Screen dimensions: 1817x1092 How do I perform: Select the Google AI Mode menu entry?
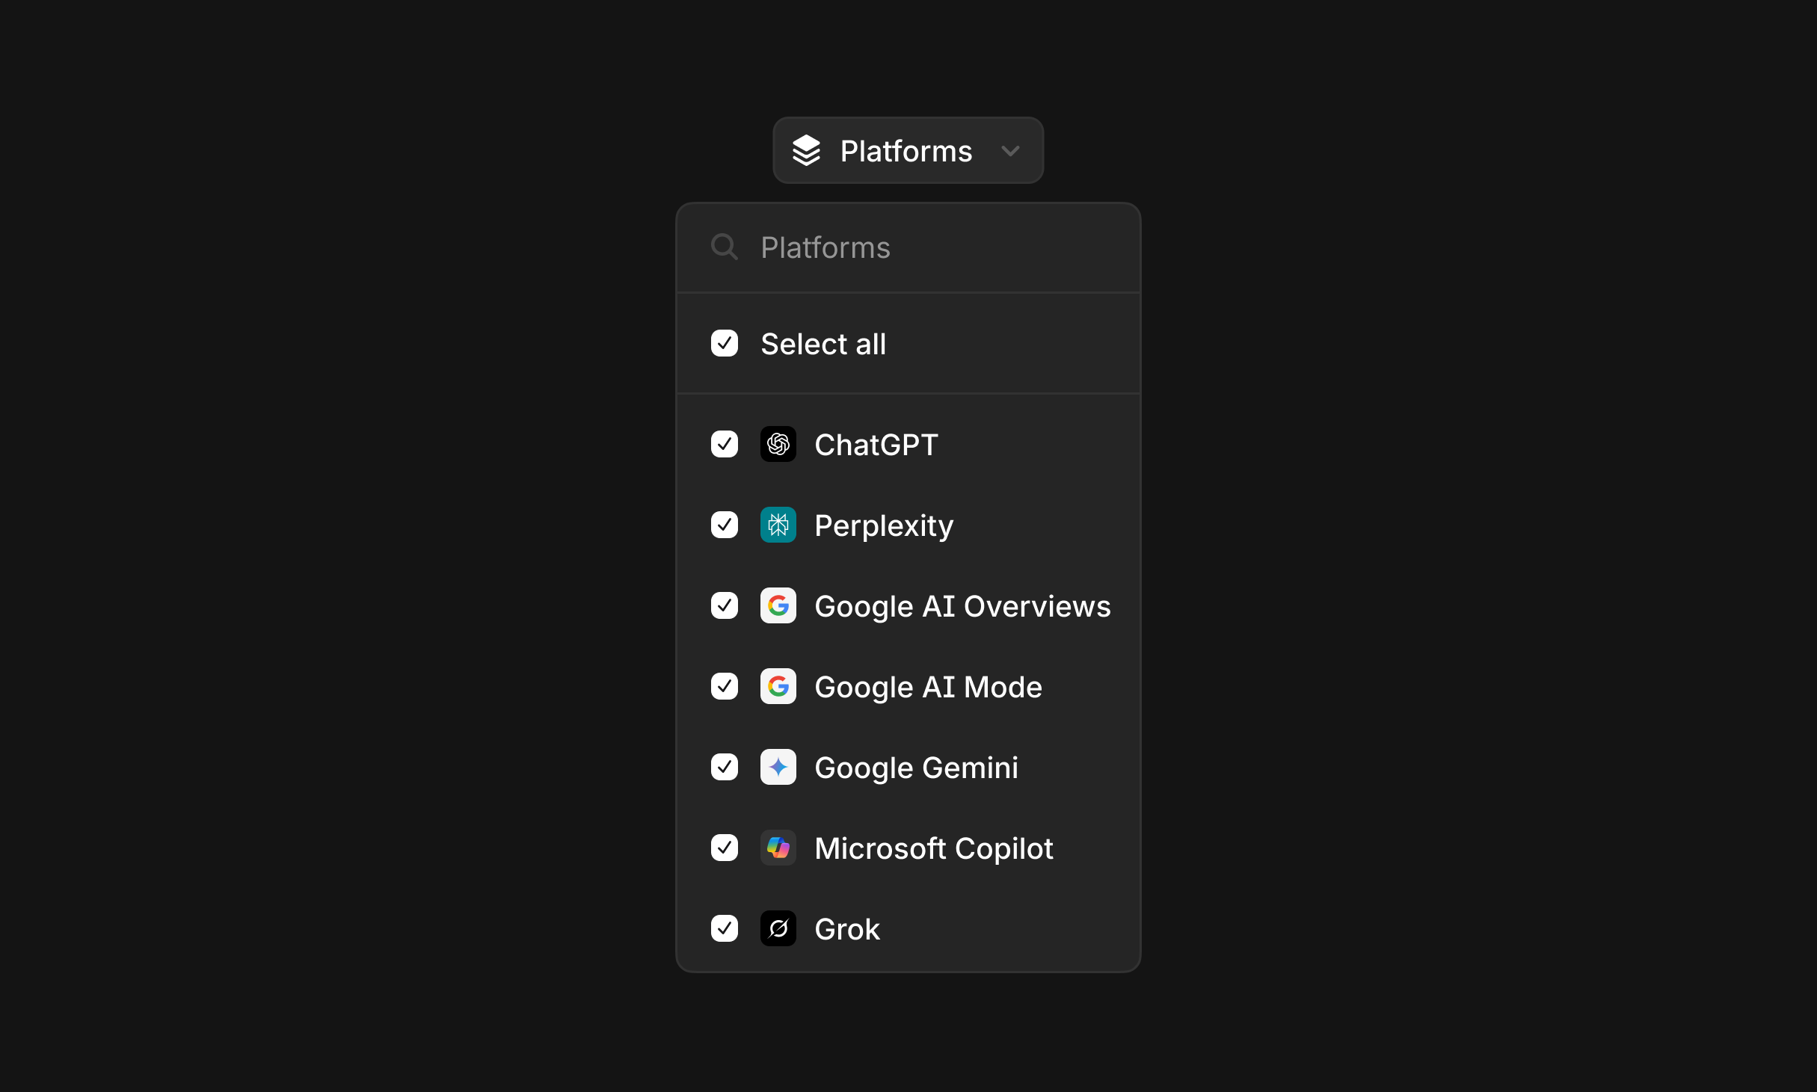coord(927,687)
